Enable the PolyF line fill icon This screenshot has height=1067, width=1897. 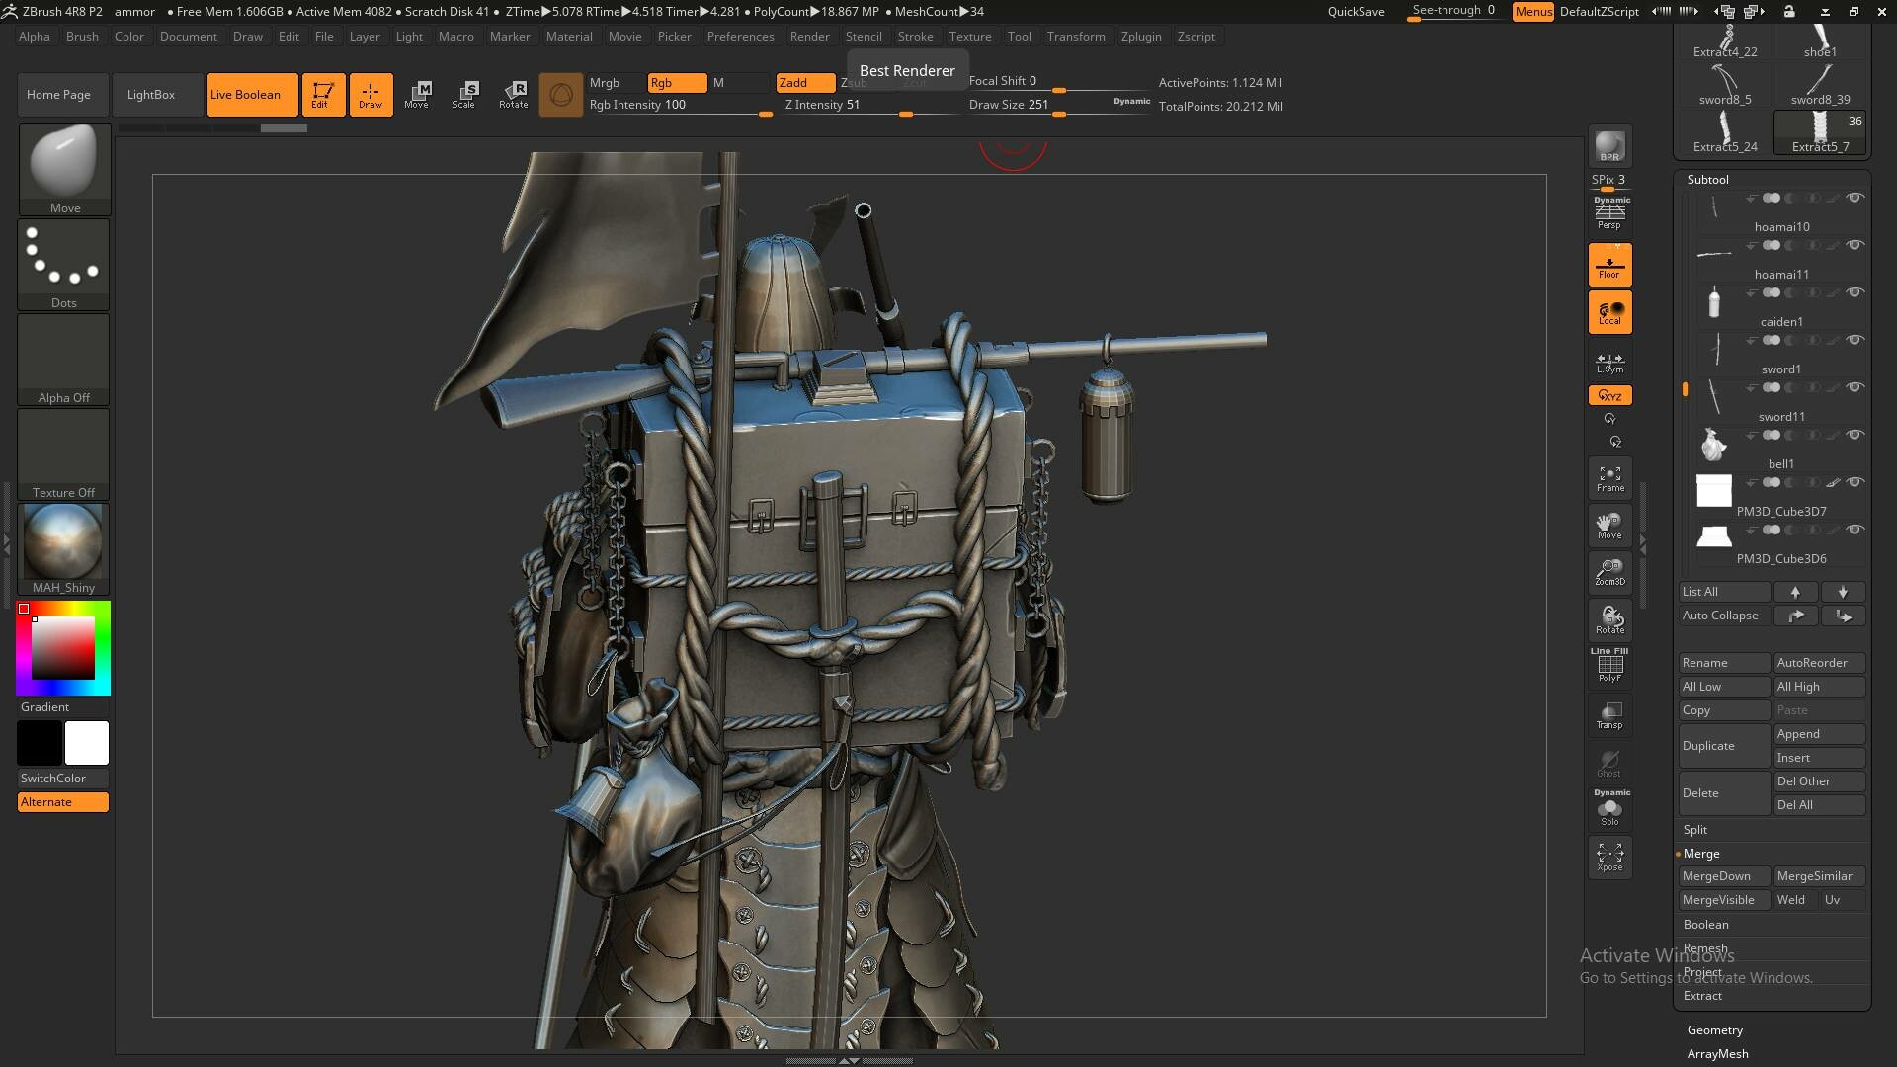click(1609, 666)
